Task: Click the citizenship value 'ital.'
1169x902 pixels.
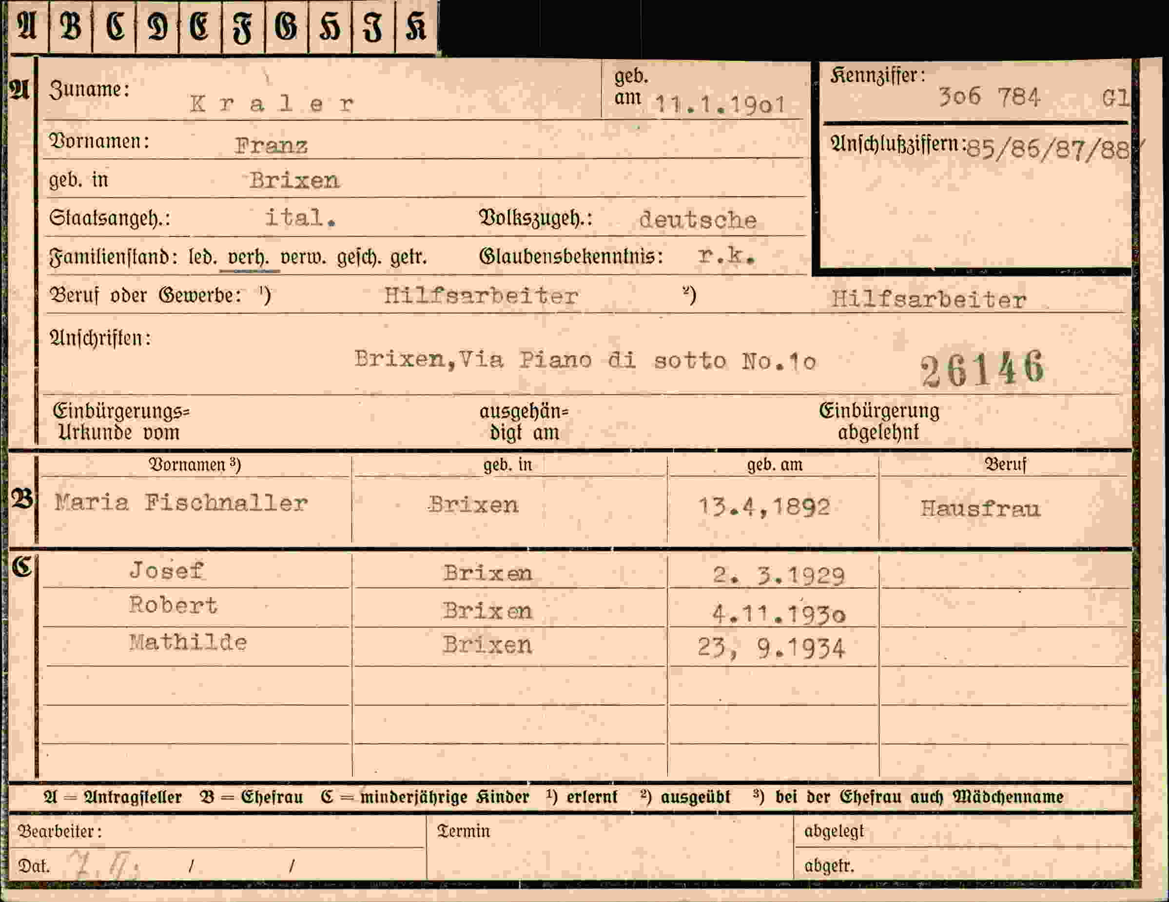Action: [300, 218]
